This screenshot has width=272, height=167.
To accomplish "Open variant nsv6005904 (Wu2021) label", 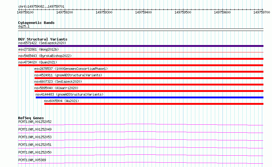I will (x=61, y=101).
